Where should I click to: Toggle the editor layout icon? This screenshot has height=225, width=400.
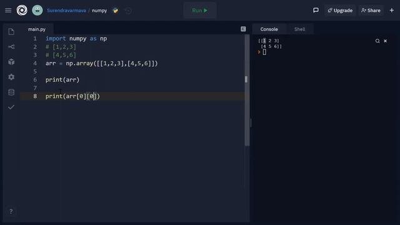click(243, 29)
